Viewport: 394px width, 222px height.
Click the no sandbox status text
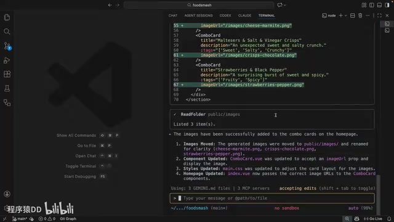coord(287,208)
